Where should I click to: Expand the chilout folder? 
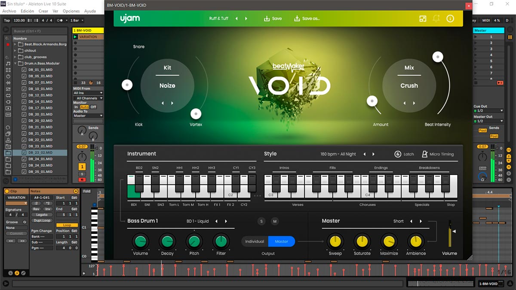tap(15, 51)
